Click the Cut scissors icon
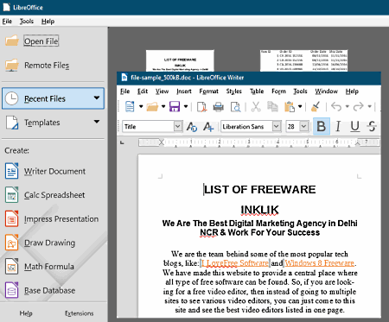 point(256,107)
